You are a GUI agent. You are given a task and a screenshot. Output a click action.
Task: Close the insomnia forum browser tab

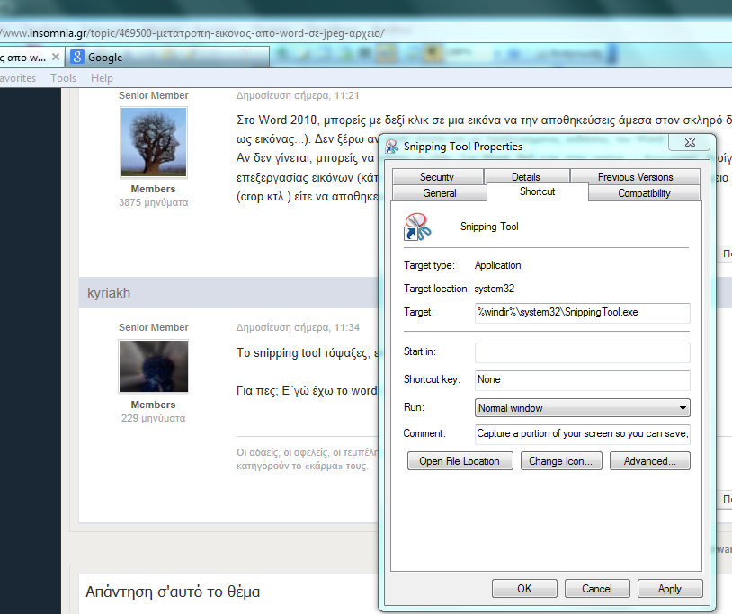56,57
